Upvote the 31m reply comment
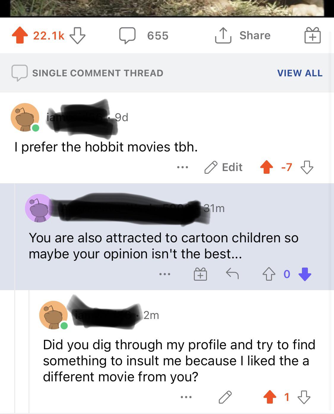 269,274
